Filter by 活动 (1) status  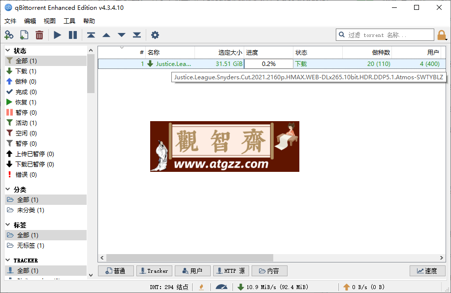pos(46,123)
